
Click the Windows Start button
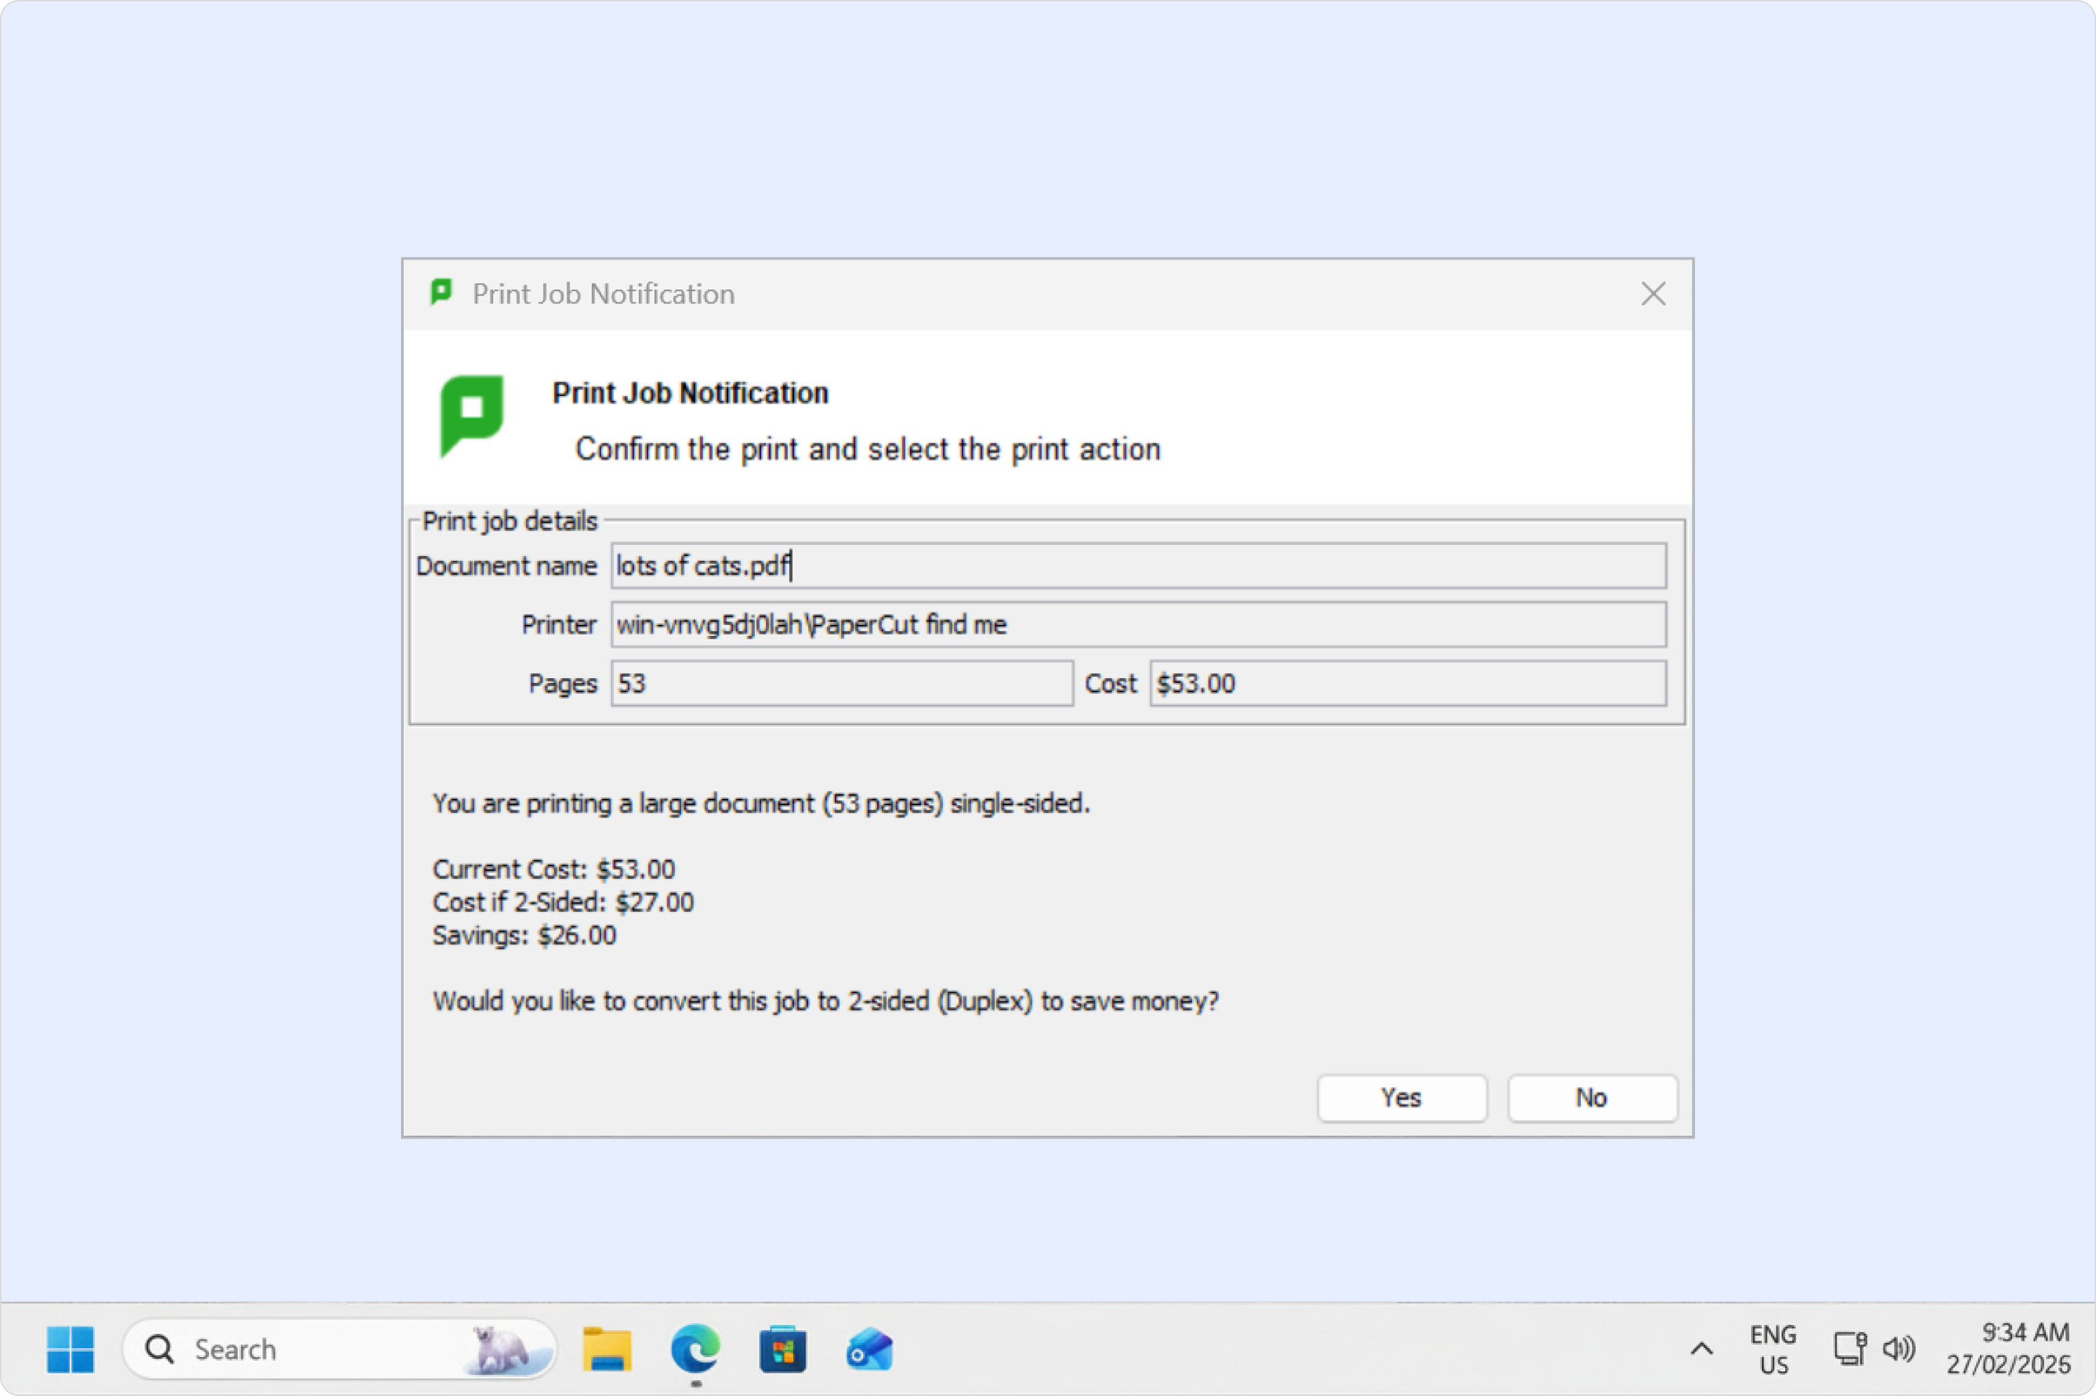(70, 1348)
